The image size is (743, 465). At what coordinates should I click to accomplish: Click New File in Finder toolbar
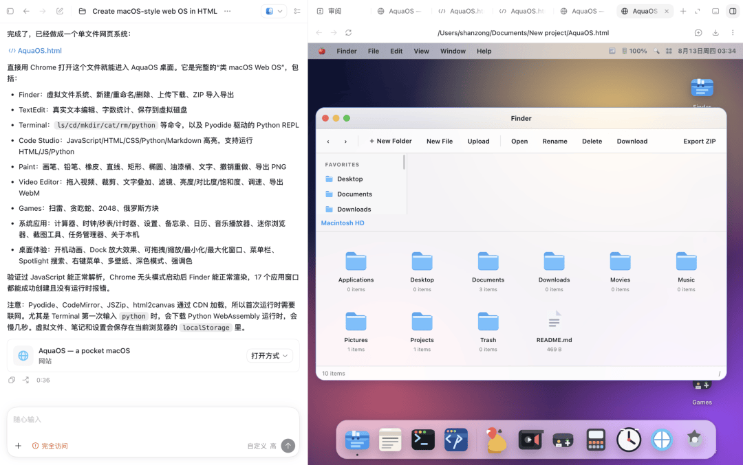coord(440,141)
